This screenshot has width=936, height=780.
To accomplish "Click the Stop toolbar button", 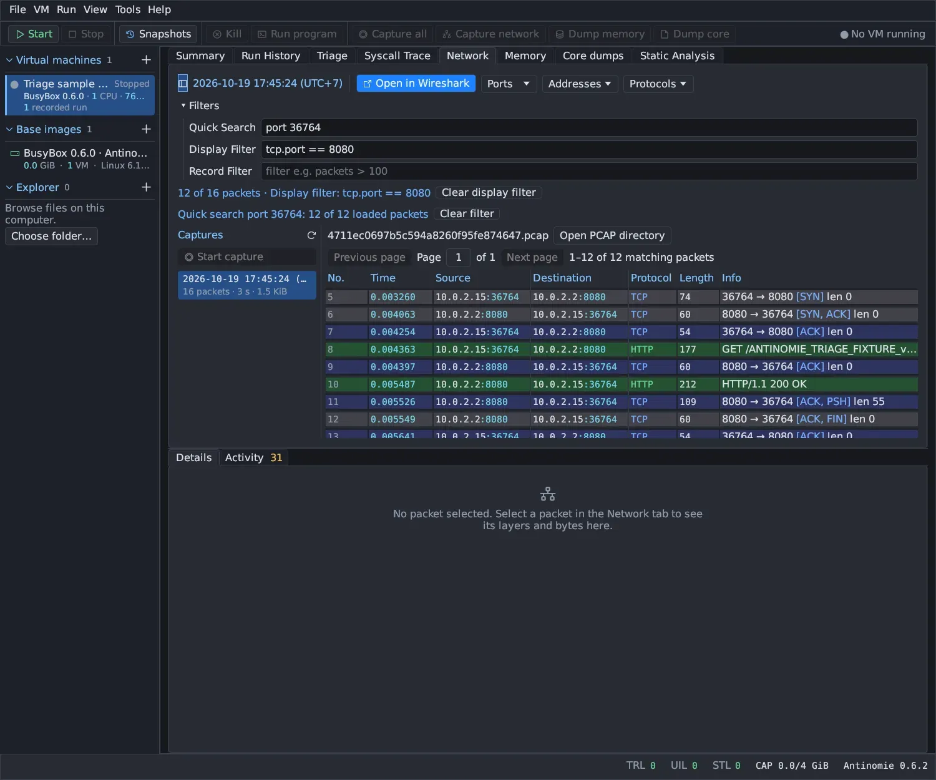I will pyautogui.click(x=86, y=34).
